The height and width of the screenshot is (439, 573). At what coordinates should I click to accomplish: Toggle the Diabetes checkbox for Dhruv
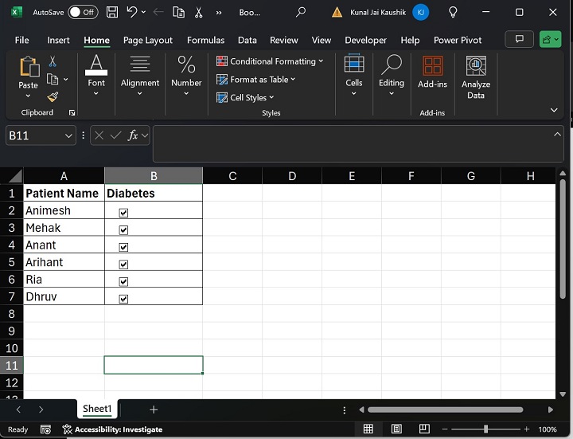pos(123,299)
